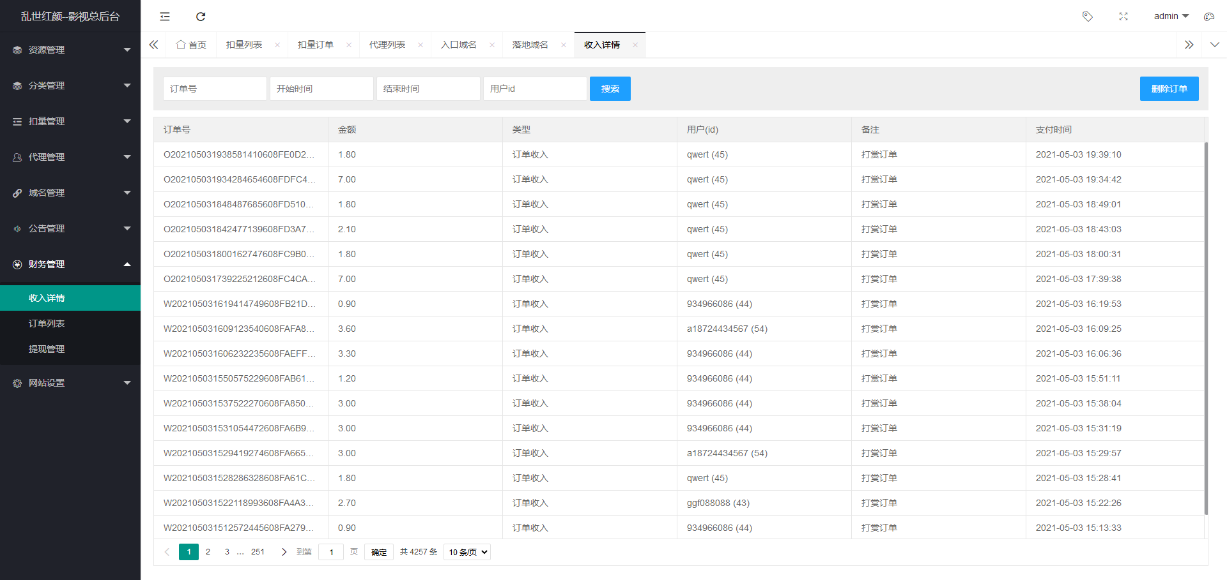Open the theme palette icon at top right

[1208, 16]
